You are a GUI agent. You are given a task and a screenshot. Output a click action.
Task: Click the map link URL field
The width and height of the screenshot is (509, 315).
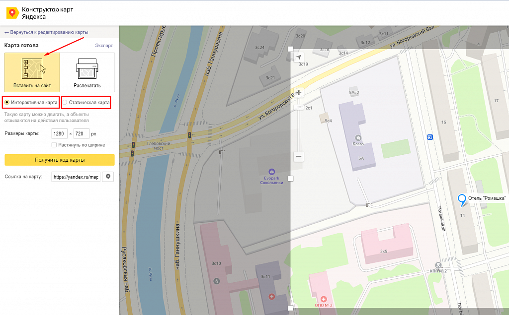(76, 177)
